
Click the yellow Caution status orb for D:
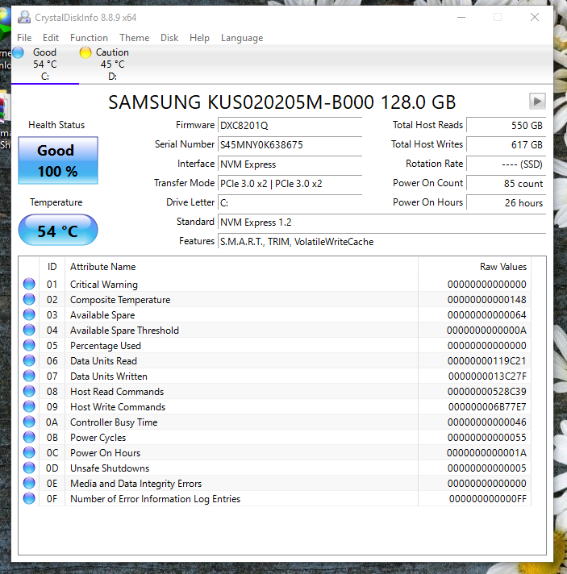pos(85,52)
